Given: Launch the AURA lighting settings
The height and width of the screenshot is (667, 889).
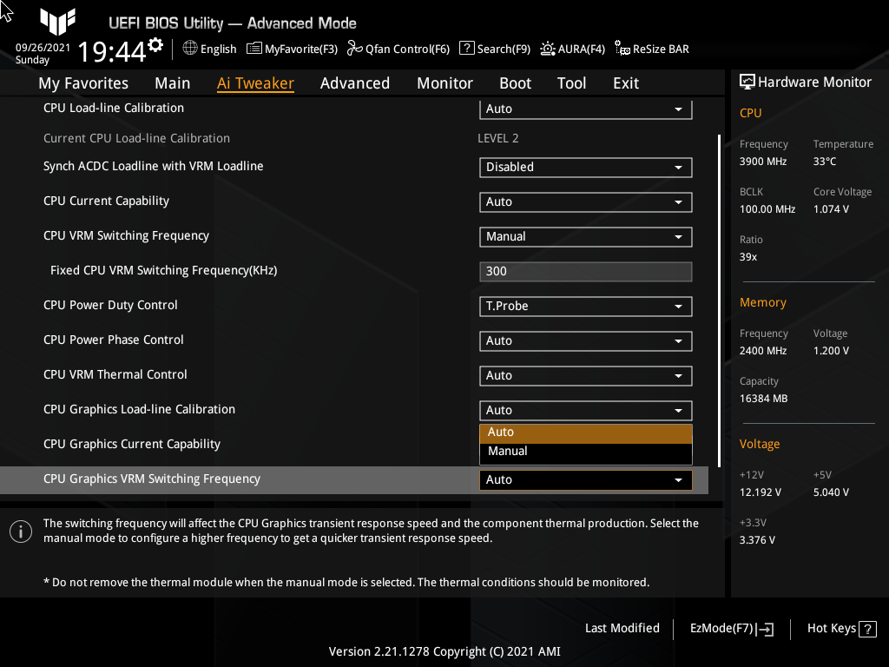Looking at the screenshot, I should tap(572, 49).
